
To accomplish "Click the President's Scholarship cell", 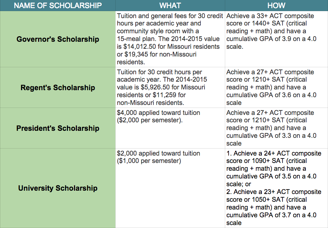I will click(58, 128).
